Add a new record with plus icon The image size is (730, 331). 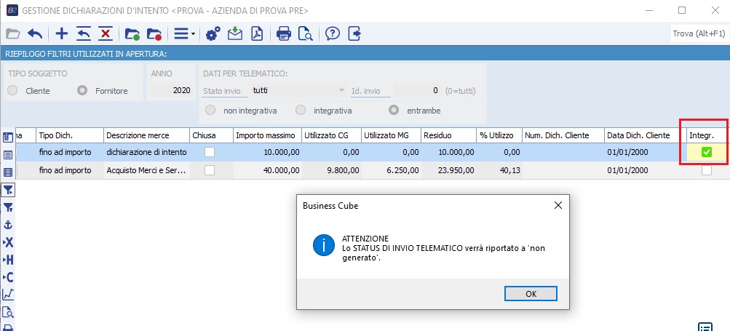pos(61,34)
